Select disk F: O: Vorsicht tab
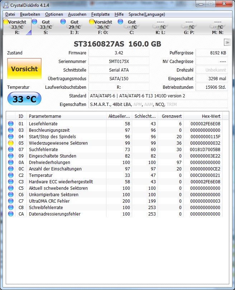This screenshot has height=290, width=235. 103,27
